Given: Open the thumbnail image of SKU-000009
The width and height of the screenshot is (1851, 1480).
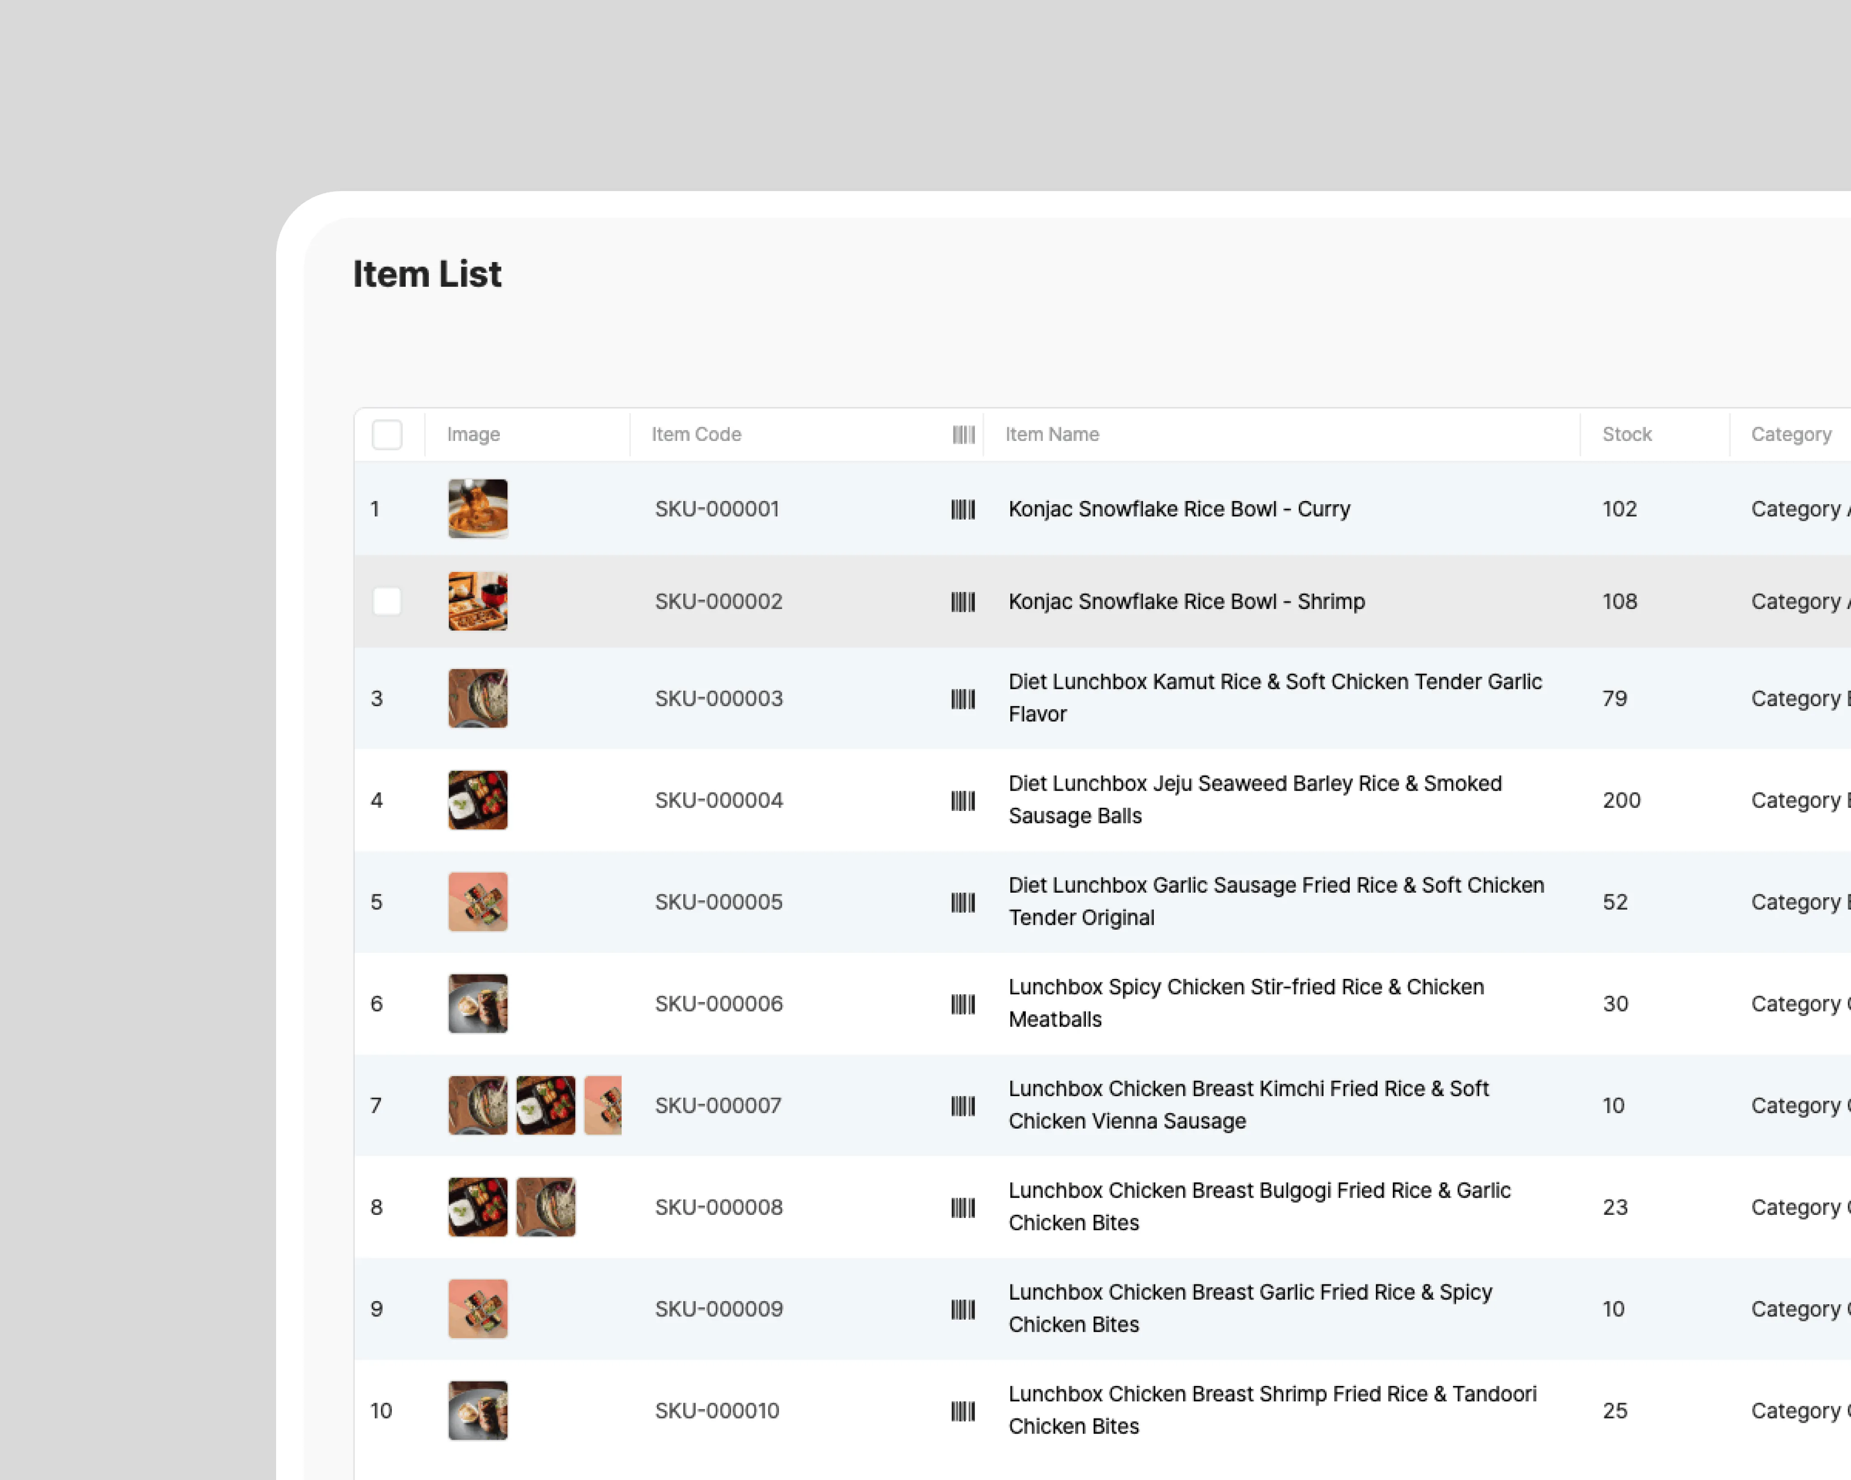Looking at the screenshot, I should click(x=478, y=1309).
